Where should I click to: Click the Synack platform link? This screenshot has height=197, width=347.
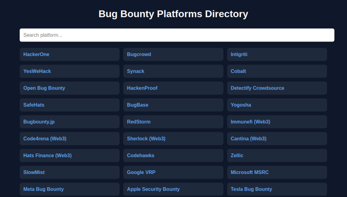coord(136,71)
